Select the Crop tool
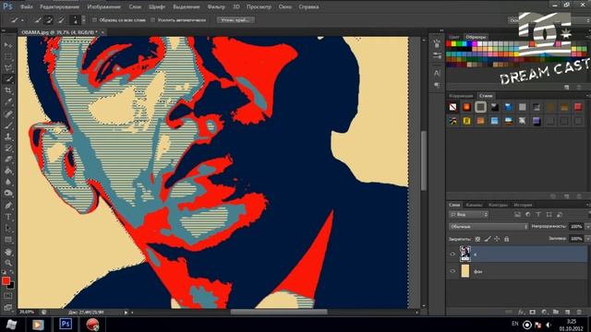Image resolution: width=591 pixels, height=332 pixels. (8, 90)
